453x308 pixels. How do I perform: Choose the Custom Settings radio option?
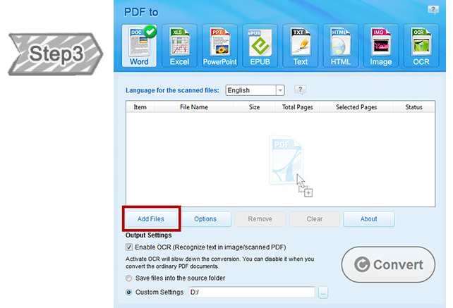click(129, 292)
